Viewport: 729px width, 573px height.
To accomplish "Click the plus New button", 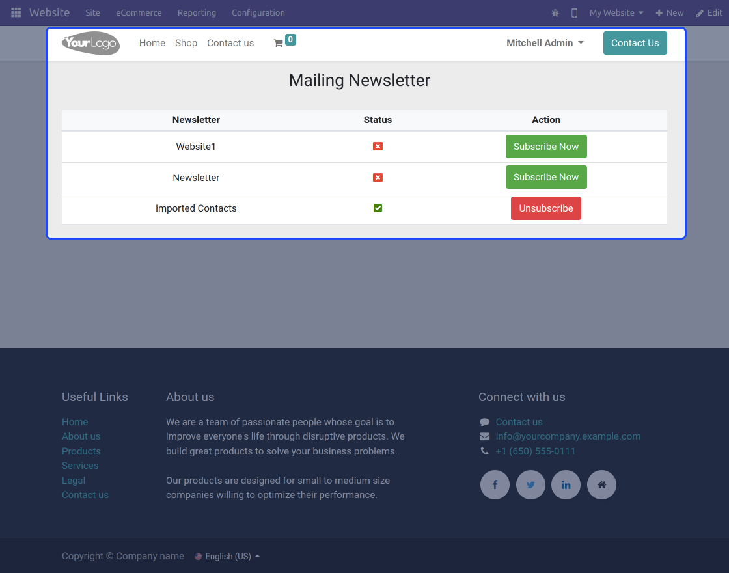I will (670, 13).
